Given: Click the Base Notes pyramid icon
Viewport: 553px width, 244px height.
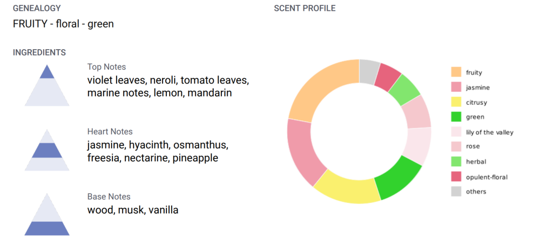Looking at the screenshot, I should pyautogui.click(x=47, y=214).
